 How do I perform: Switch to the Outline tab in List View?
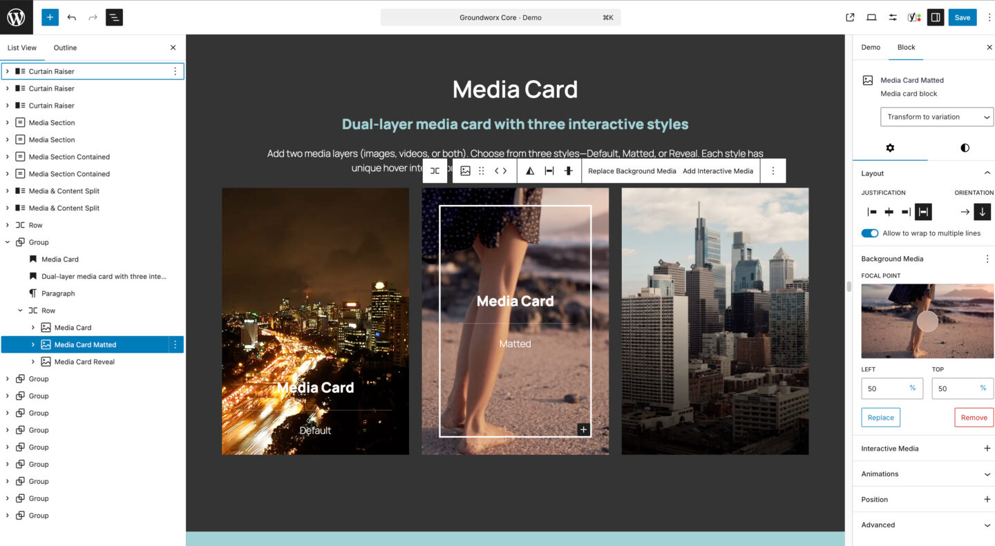click(65, 47)
